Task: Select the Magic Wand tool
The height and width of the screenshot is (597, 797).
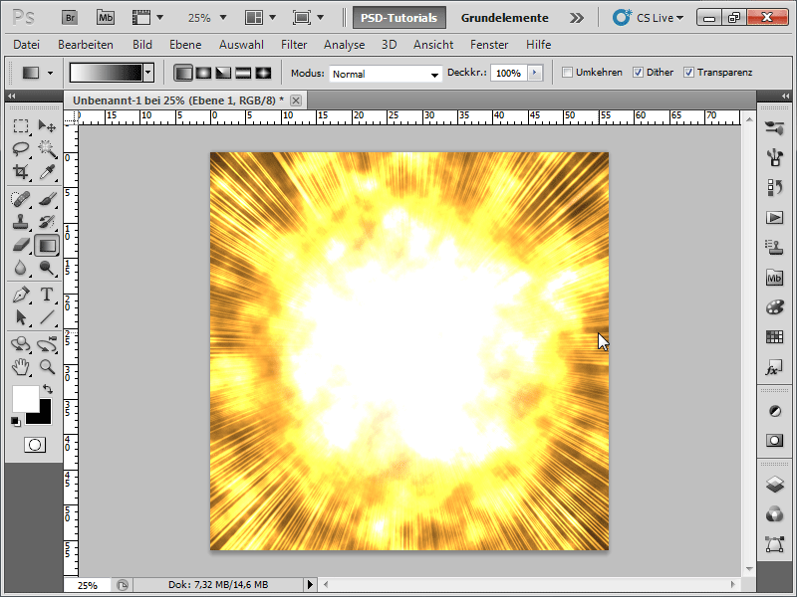Action: (47, 148)
